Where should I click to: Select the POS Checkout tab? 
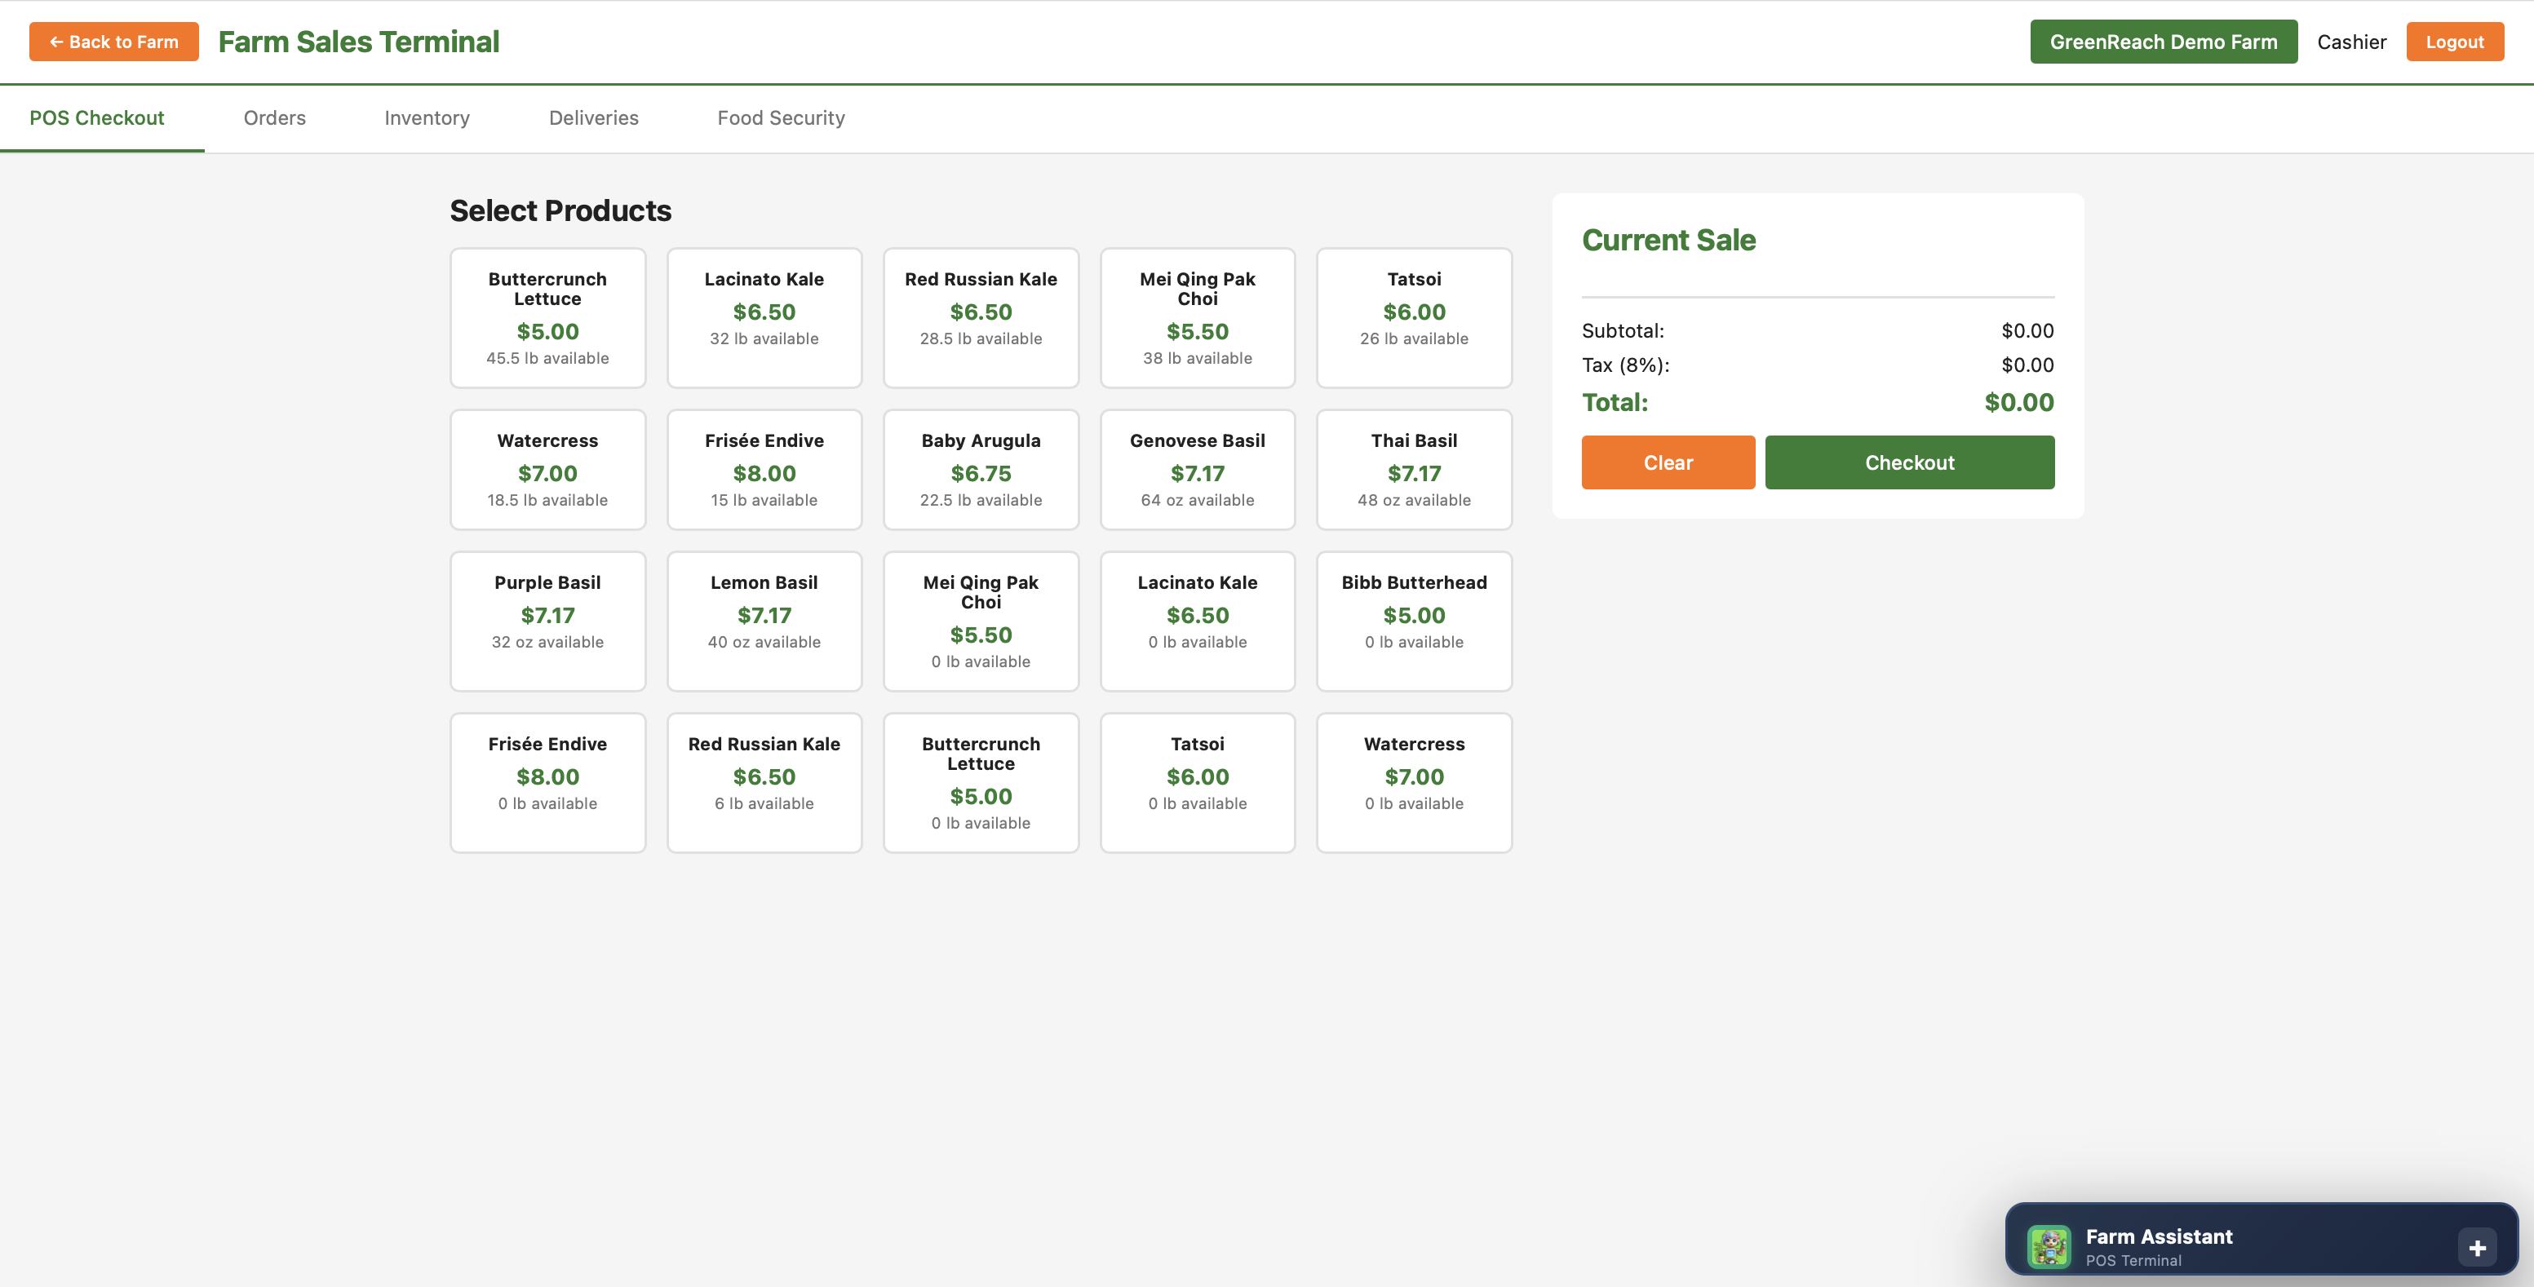coord(96,118)
